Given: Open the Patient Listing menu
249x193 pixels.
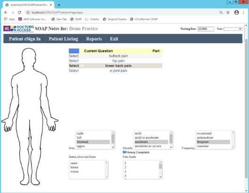Looking at the screenshot, I should point(63,39).
